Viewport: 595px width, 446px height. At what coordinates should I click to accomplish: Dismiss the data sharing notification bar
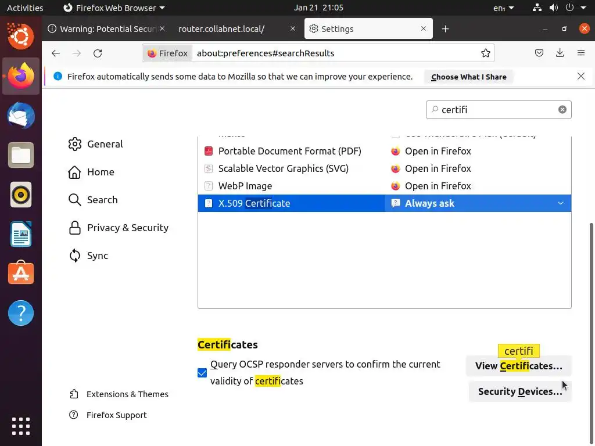(x=580, y=76)
